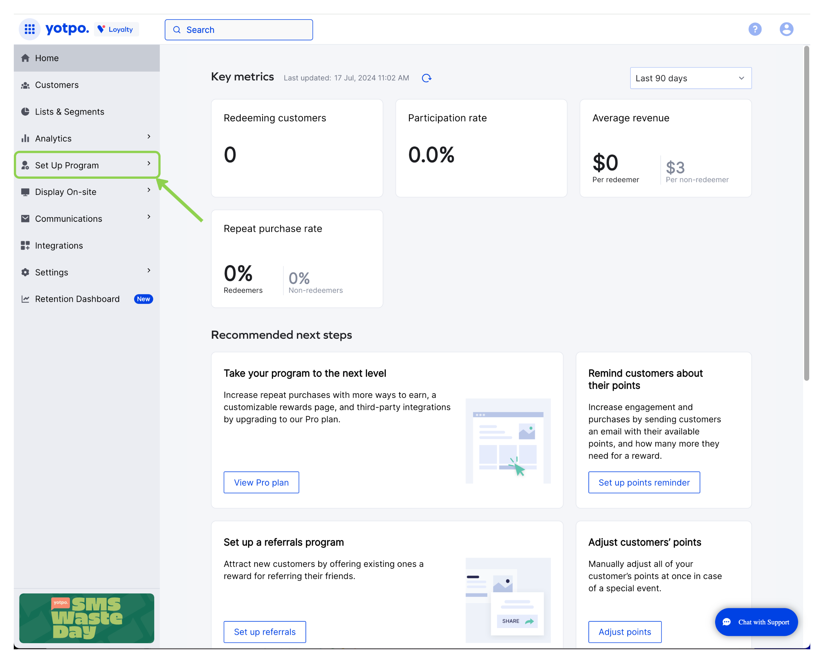Click the Communications envelope icon
This screenshot has width=824, height=663.
tap(25, 218)
